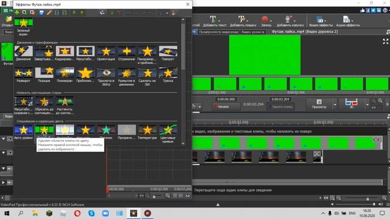Screen dimensions: 390x219
Task: Choose the Завертывание effect
Action: tap(44, 53)
